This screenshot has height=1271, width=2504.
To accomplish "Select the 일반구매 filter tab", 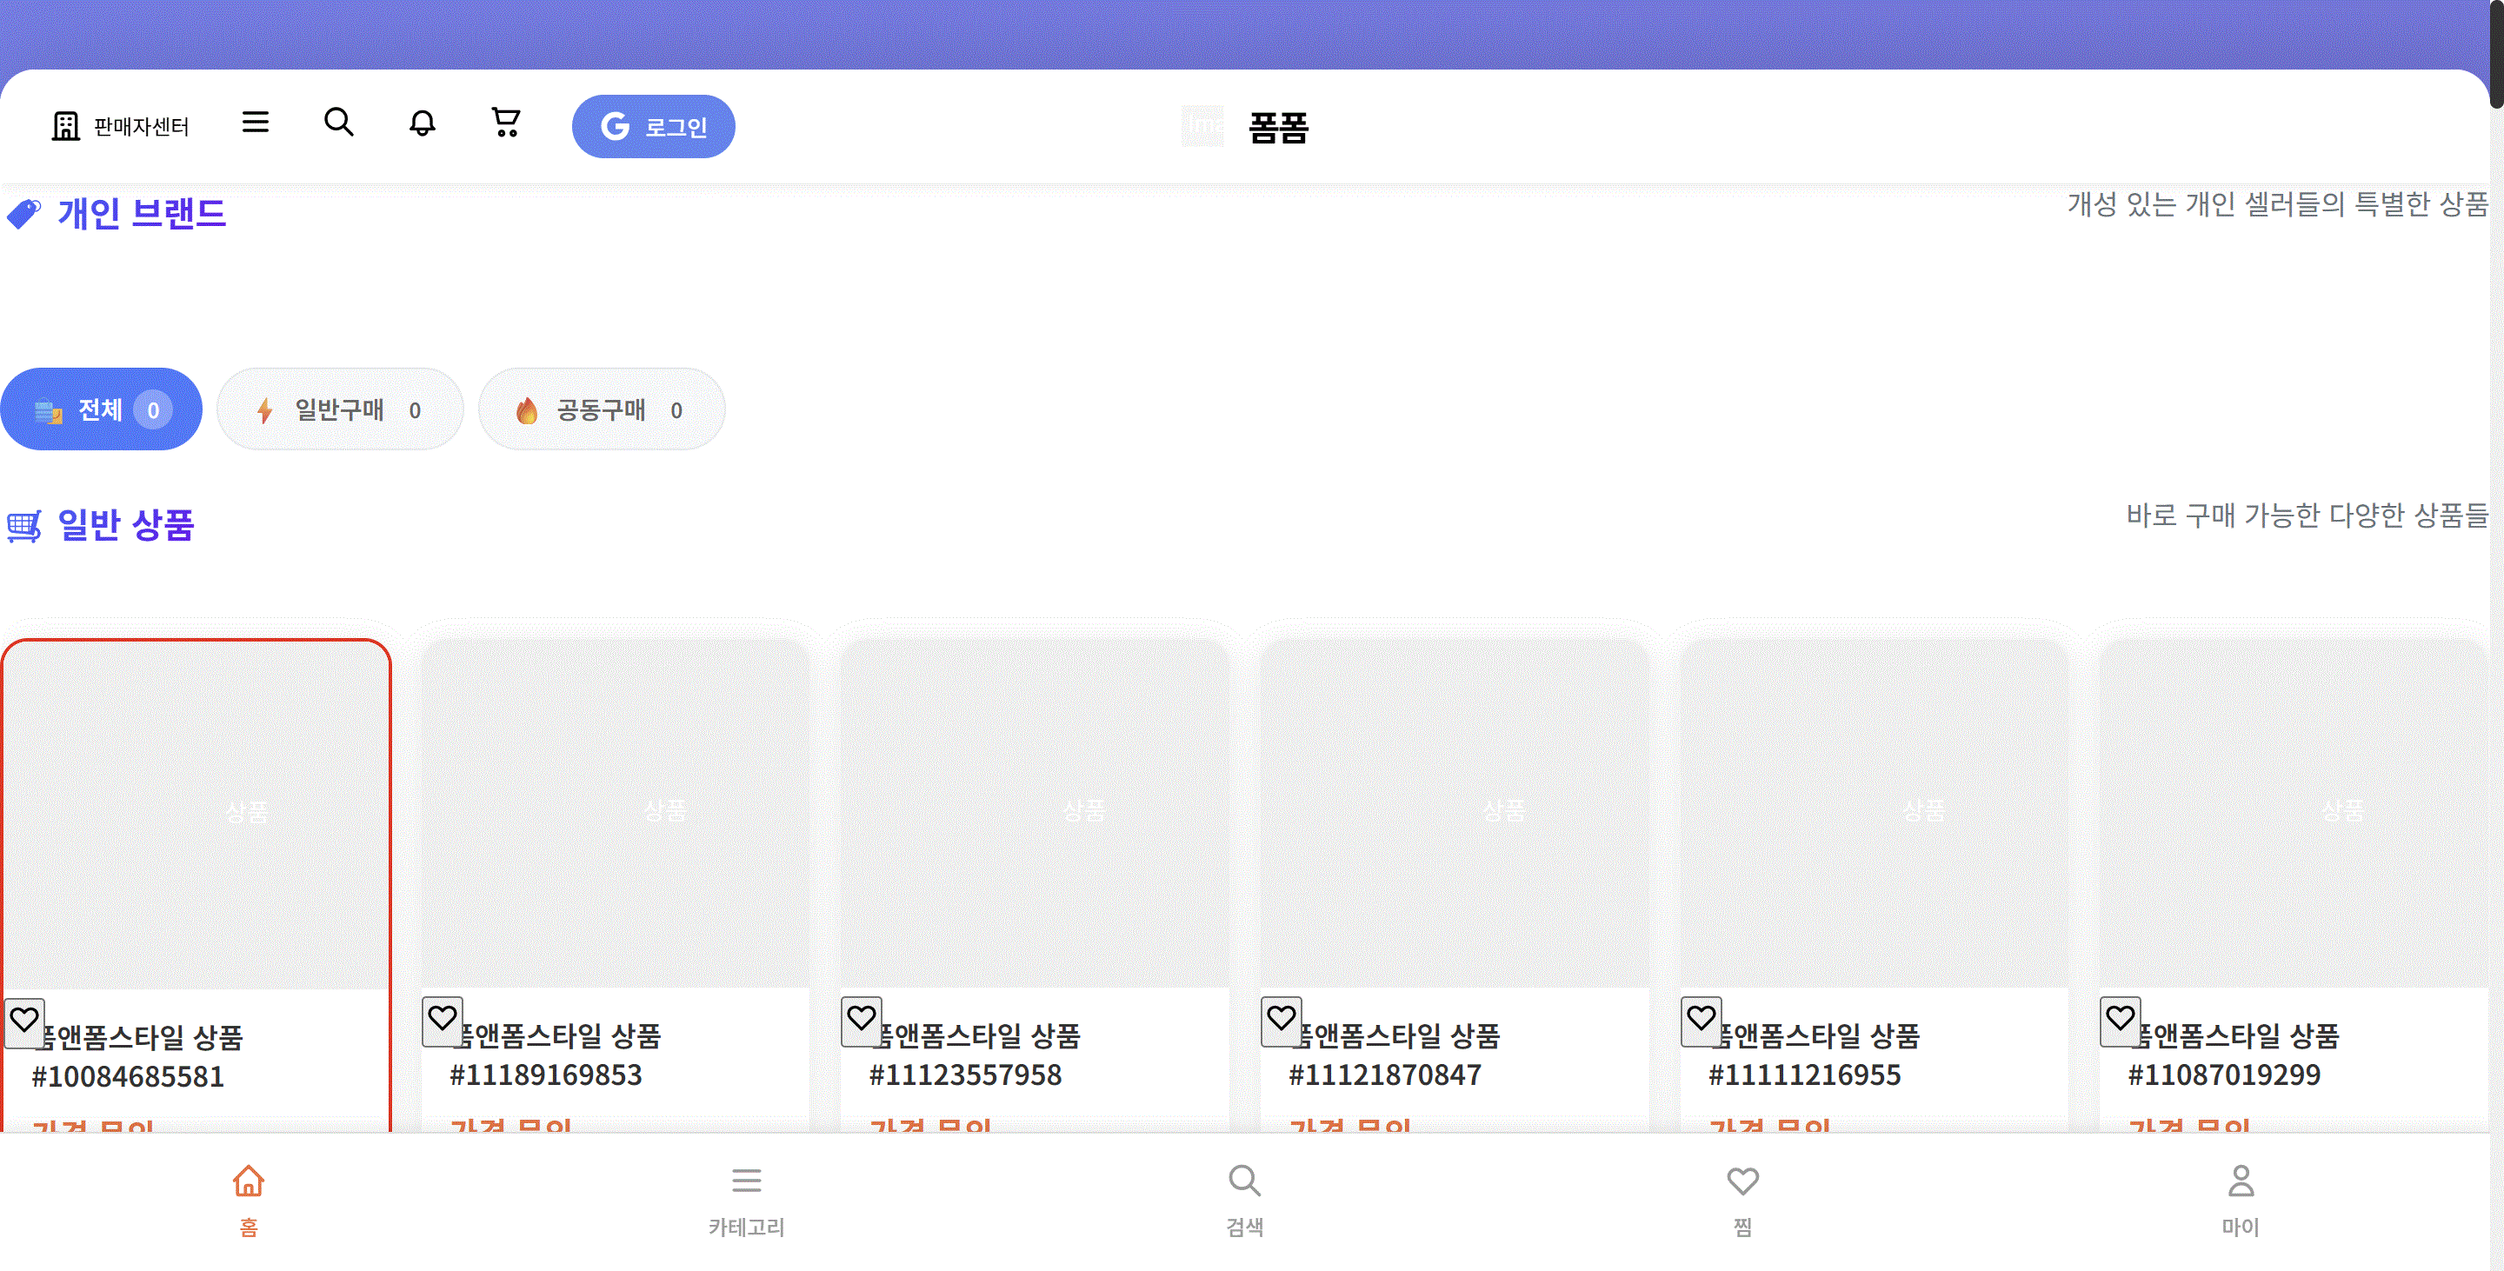I will pos(339,409).
